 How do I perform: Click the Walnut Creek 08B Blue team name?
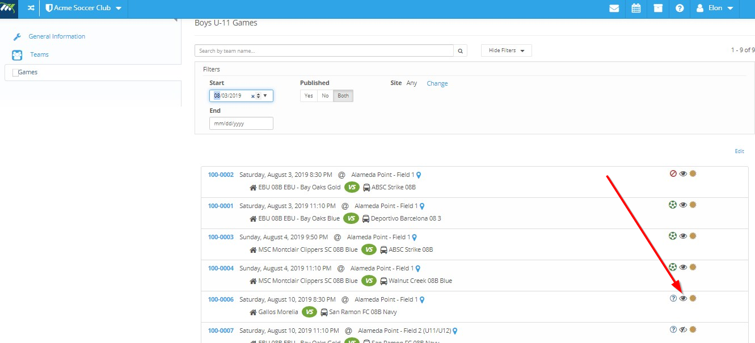(x=420, y=281)
